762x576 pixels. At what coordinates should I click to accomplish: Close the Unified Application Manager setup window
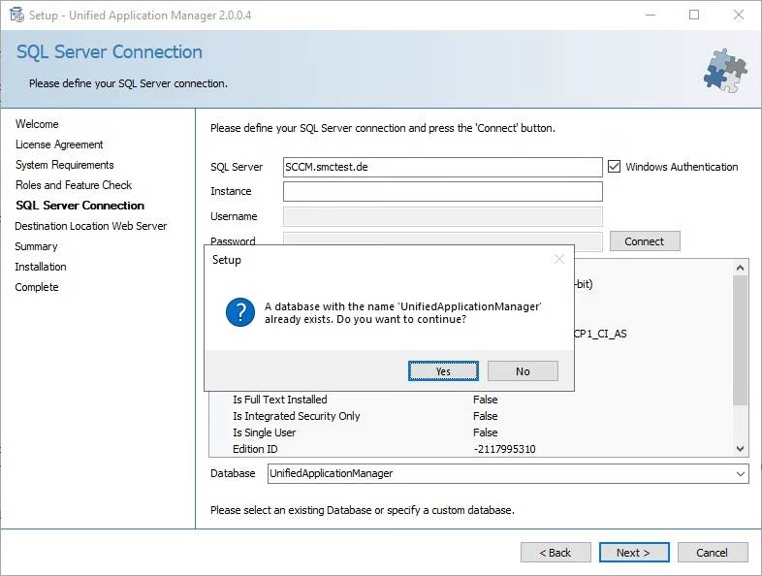pos(738,16)
